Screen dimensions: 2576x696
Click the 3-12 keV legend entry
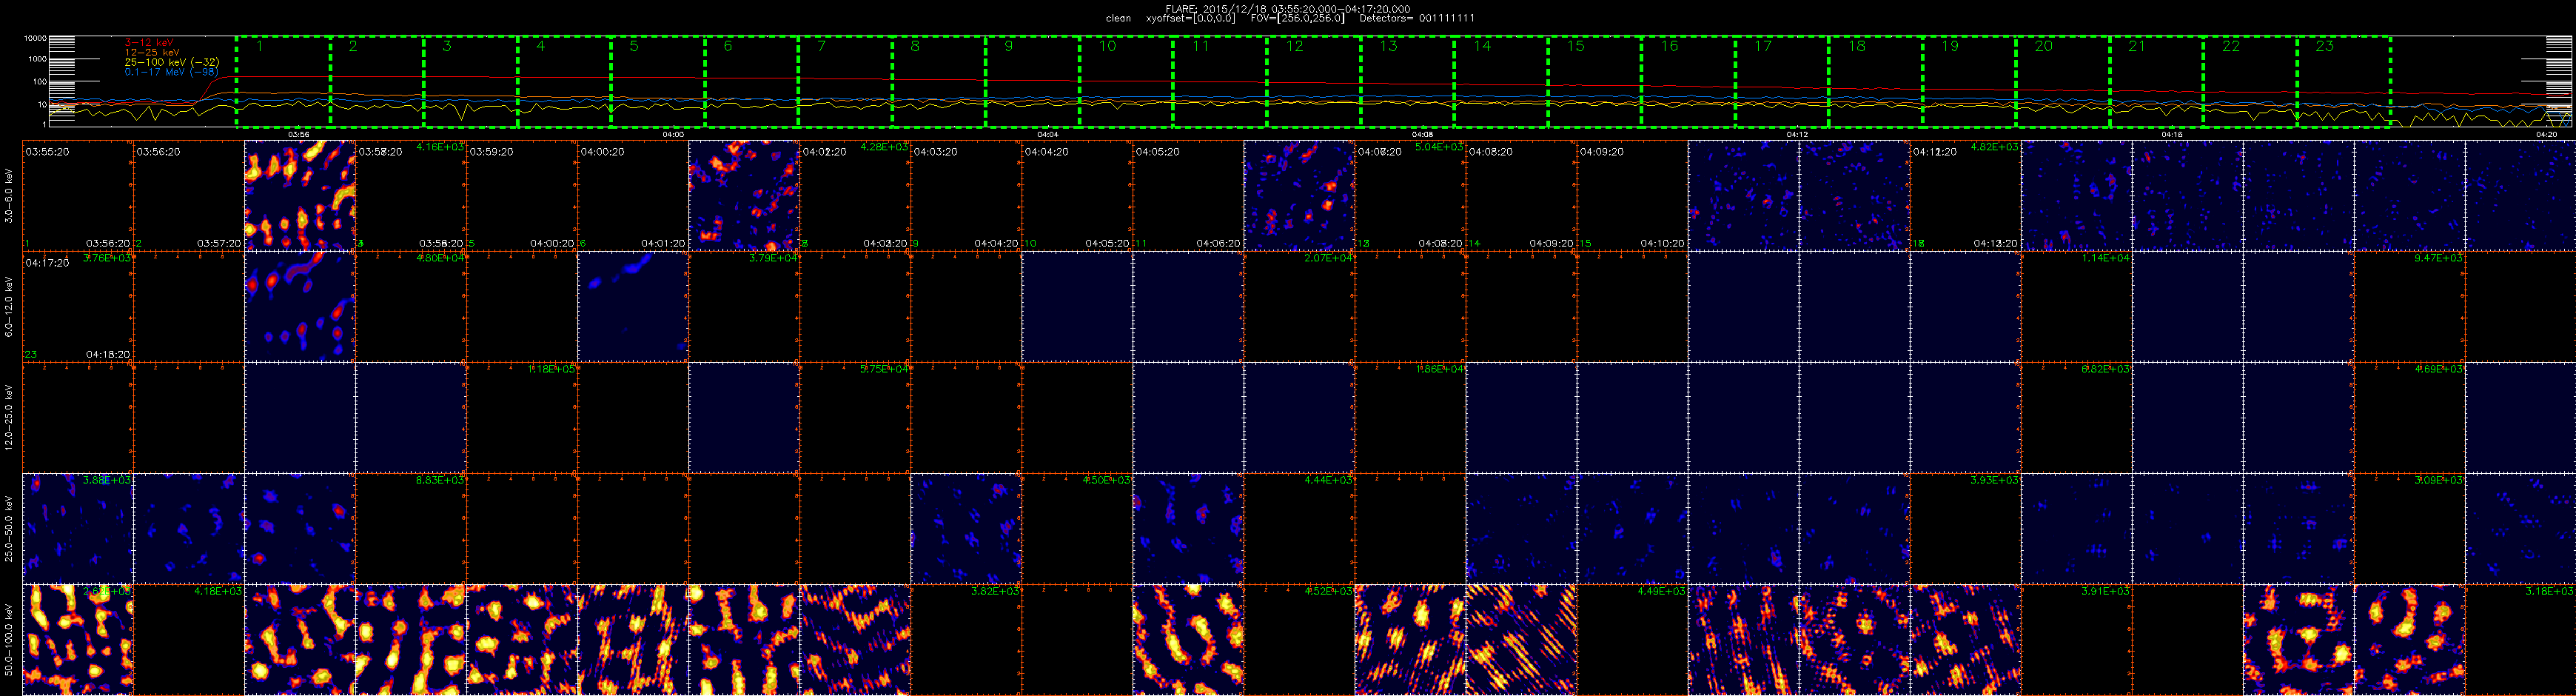[x=149, y=42]
